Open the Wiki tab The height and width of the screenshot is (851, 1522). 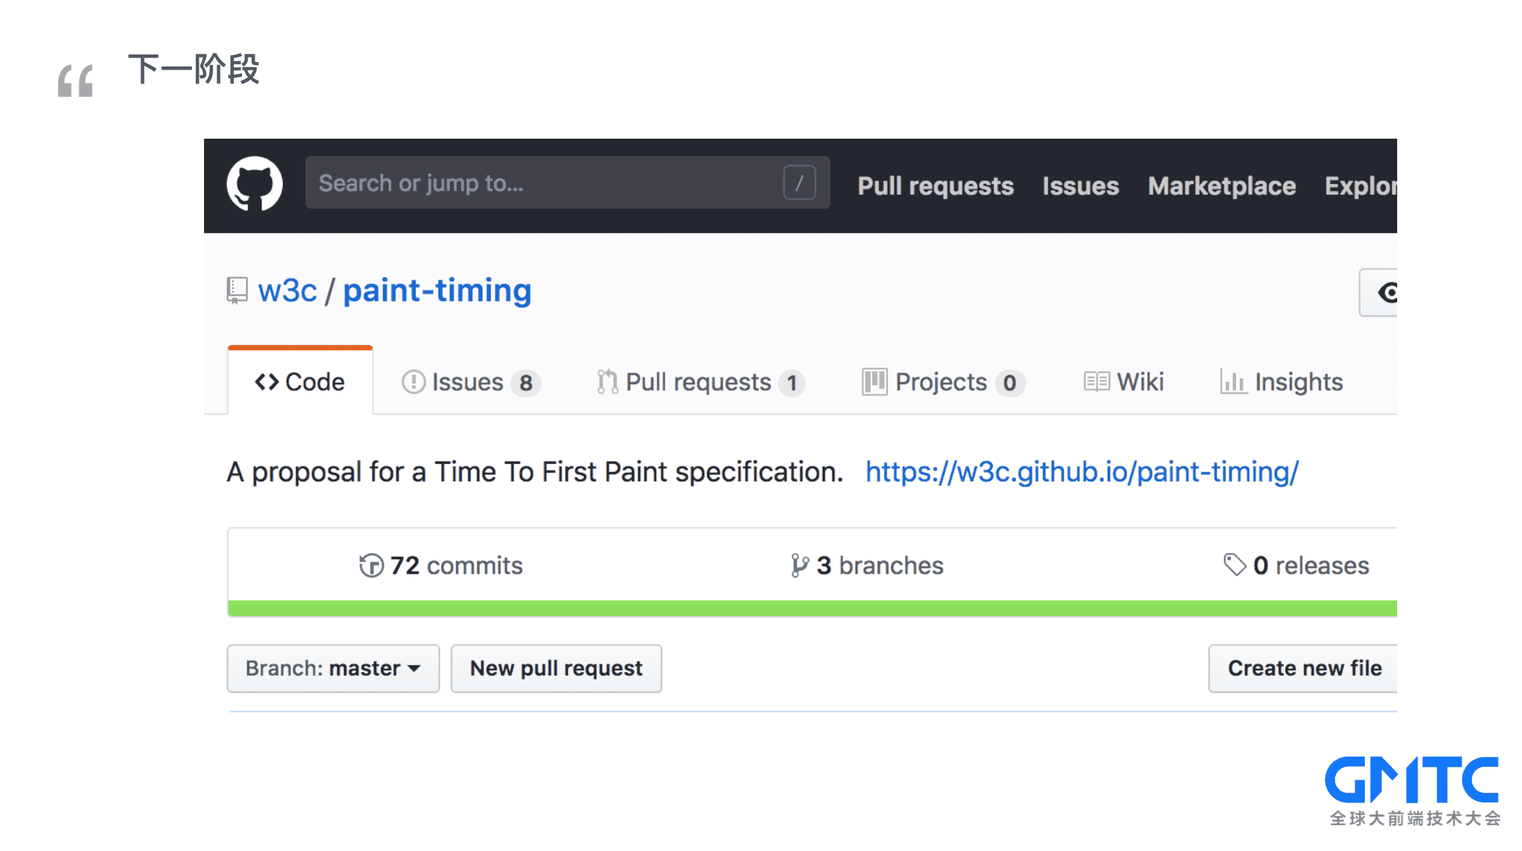(1123, 382)
